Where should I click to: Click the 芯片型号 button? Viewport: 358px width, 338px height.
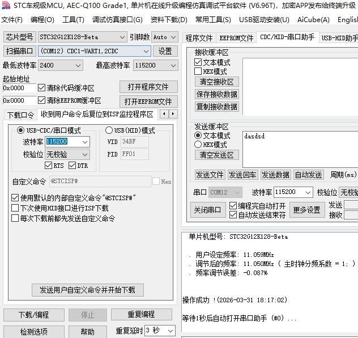20,37
